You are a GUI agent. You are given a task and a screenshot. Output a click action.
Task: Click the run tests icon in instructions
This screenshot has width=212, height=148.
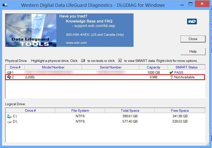tap(83, 61)
